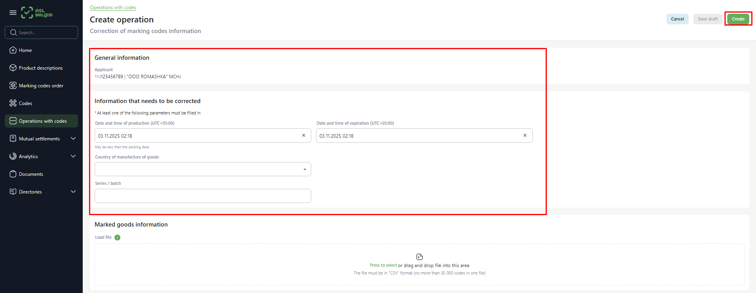Open Country of manufacture dropdown
The height and width of the screenshot is (293, 756).
coord(202,169)
